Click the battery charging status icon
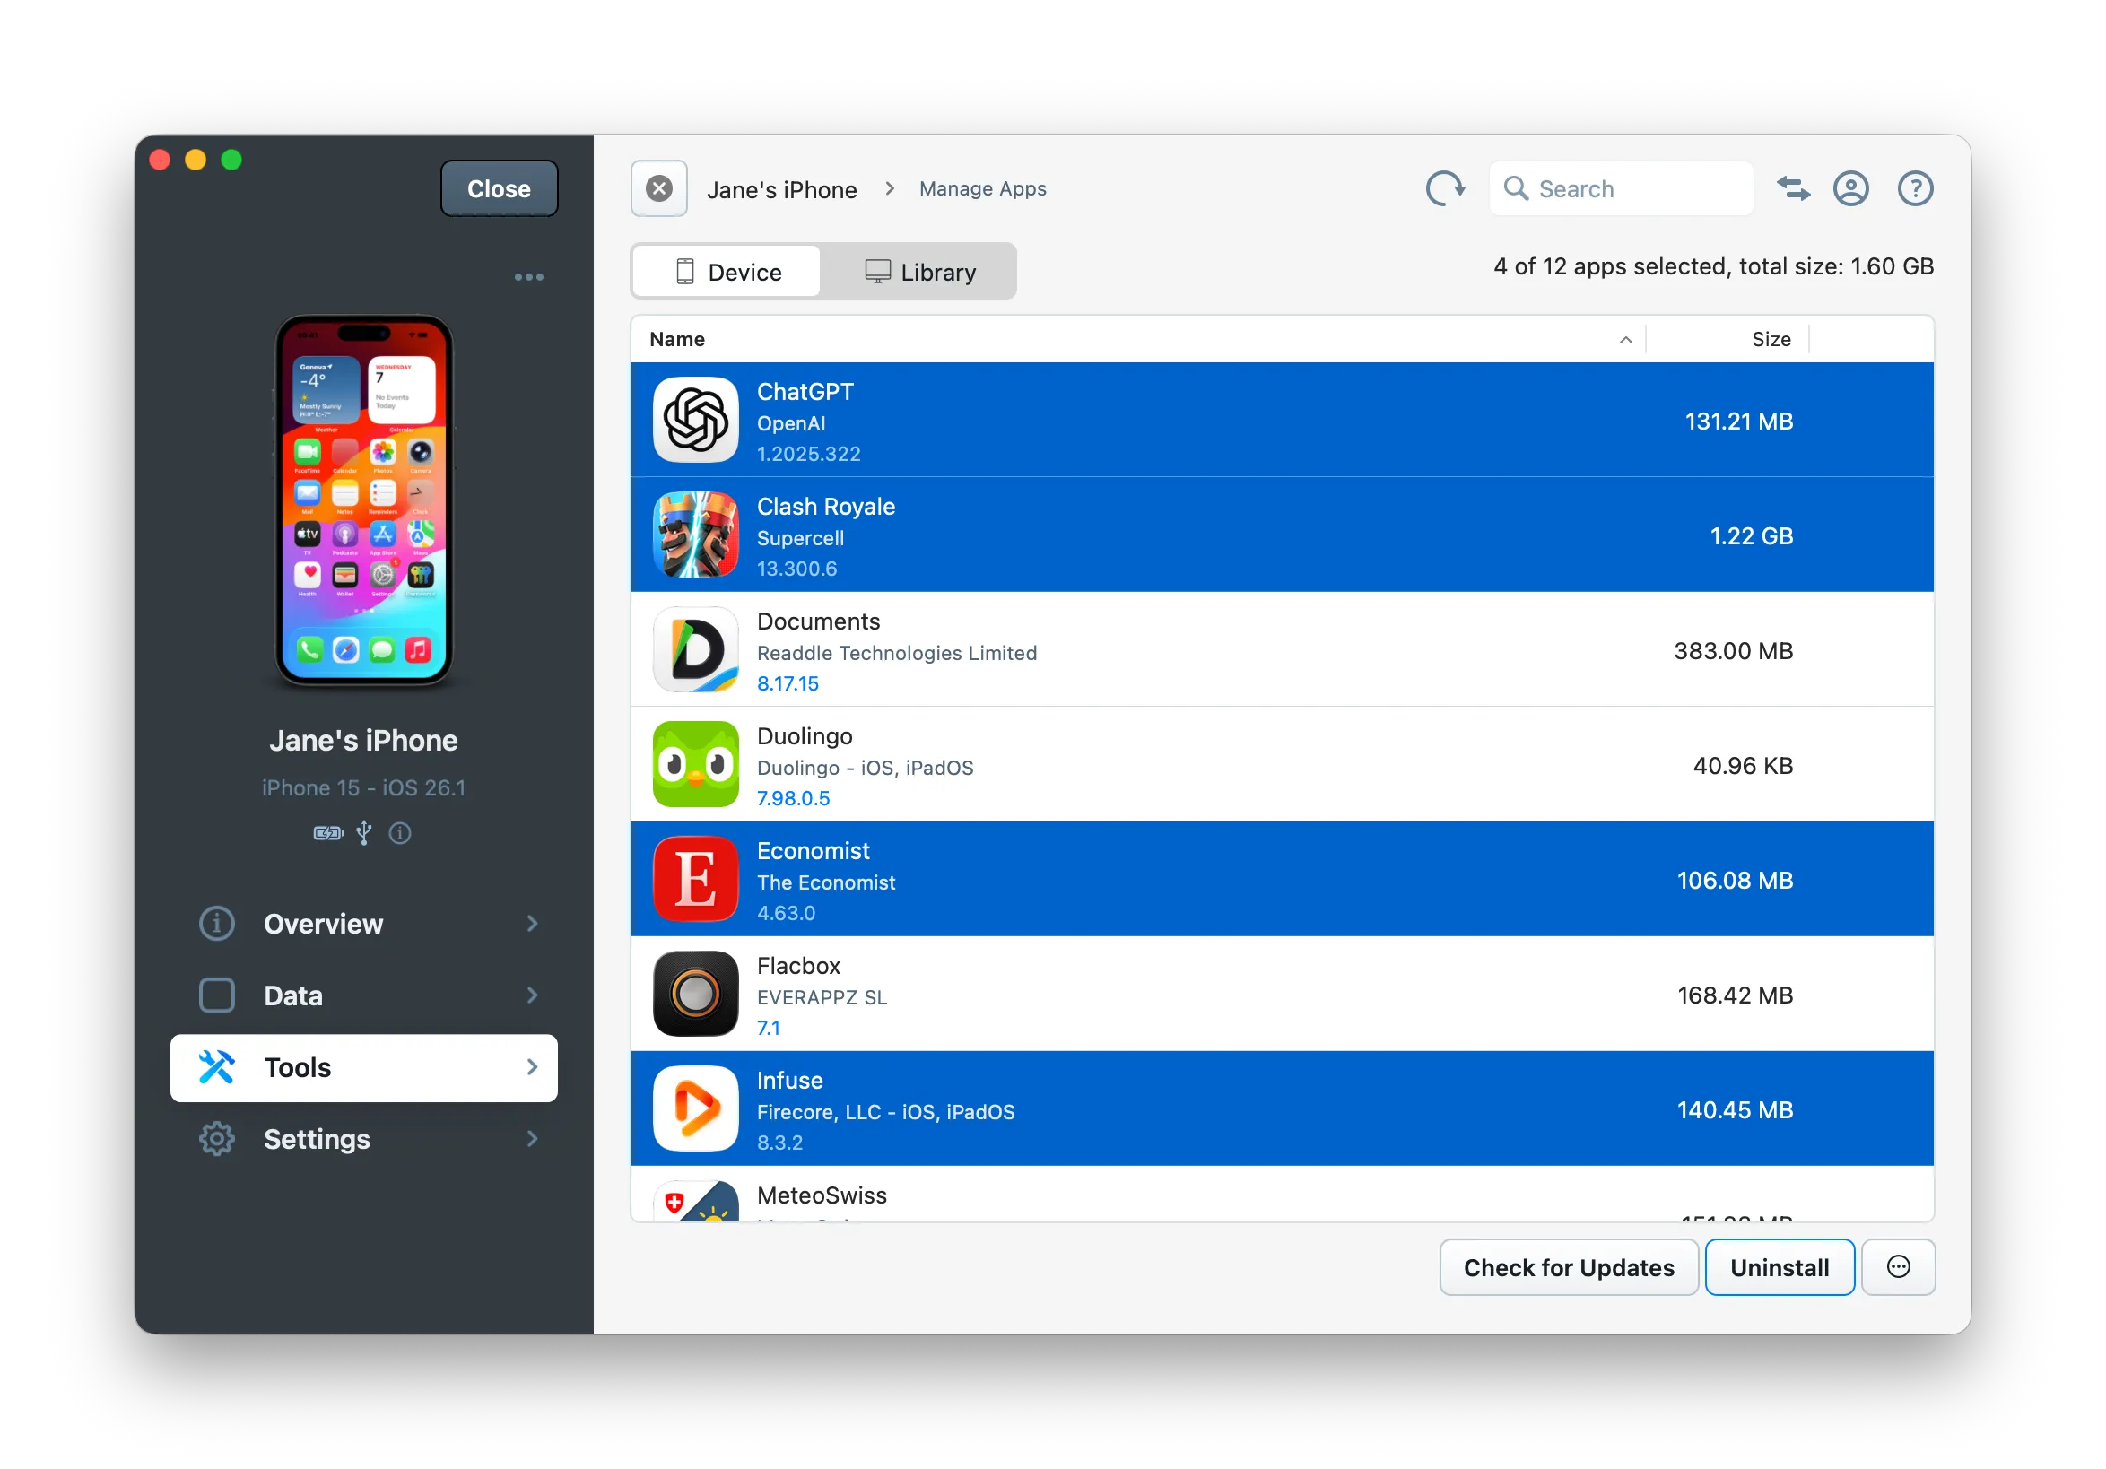Screen dimensions: 2106x1469 tap(326, 832)
